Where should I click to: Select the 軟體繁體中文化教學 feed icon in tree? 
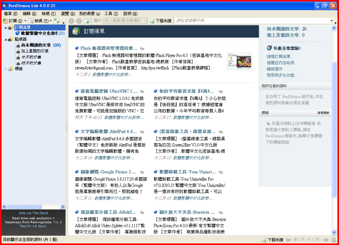(18, 33)
